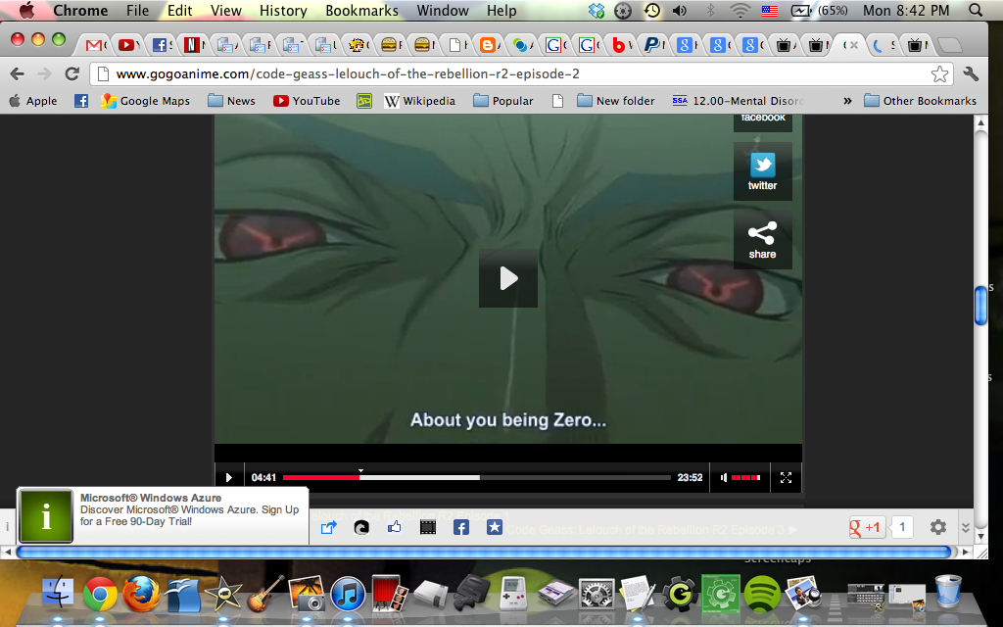Share the video on Facebook overlay button
This screenshot has width=1003, height=627.
(762, 121)
